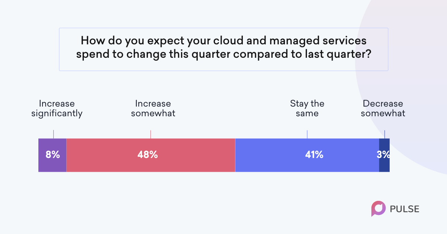
Task: Click the tick line under 'Decrease somewhat'
Action: pos(384,134)
